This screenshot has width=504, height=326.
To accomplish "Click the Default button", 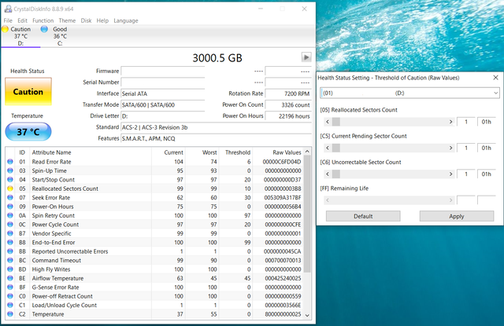I will point(363,216).
